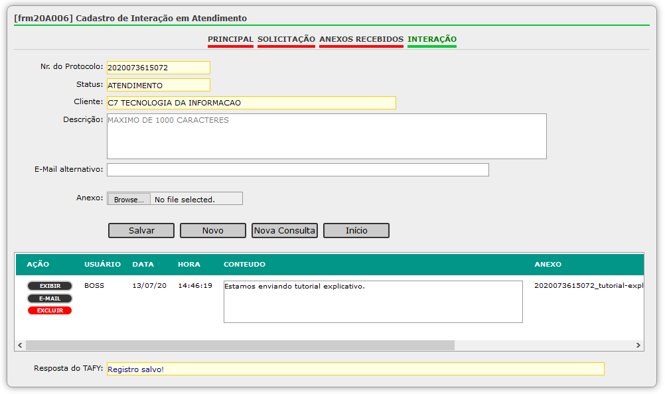This screenshot has width=665, height=394.
Task: Click the date cell 13/07/20
Action: pos(149,285)
